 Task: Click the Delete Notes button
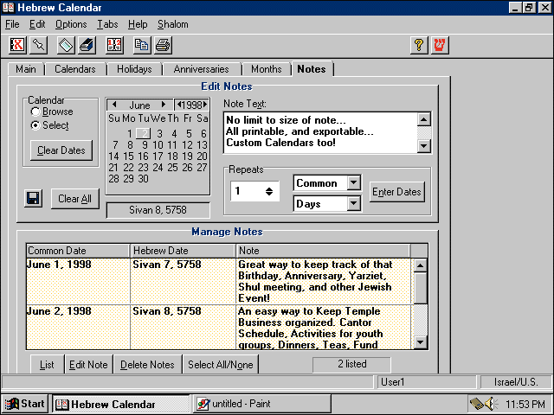point(147,365)
